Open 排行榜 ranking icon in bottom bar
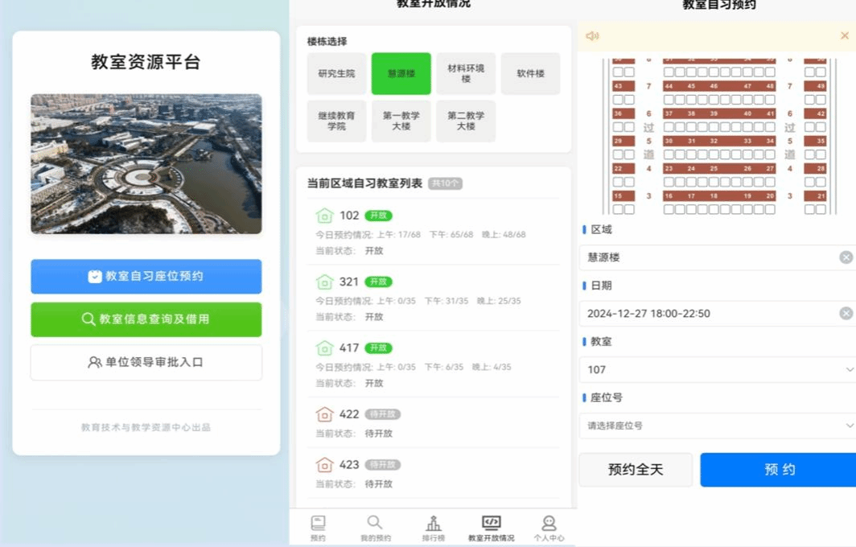Viewport: 856px width, 547px height. [x=434, y=524]
